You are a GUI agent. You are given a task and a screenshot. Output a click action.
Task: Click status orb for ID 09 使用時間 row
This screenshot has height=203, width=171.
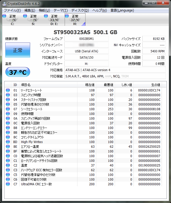tap(8, 114)
